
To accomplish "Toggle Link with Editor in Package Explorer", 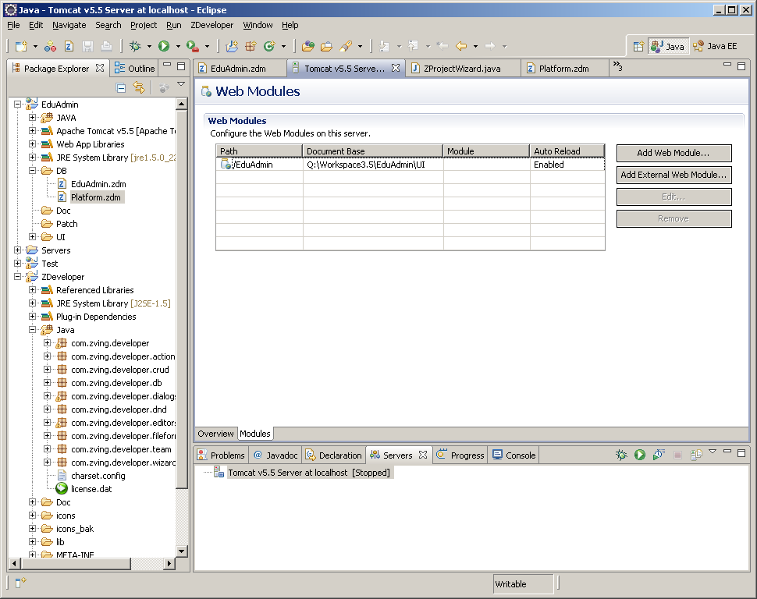I will [x=139, y=88].
